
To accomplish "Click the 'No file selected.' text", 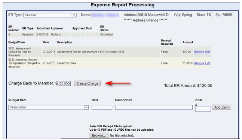I will coord(122,136).
